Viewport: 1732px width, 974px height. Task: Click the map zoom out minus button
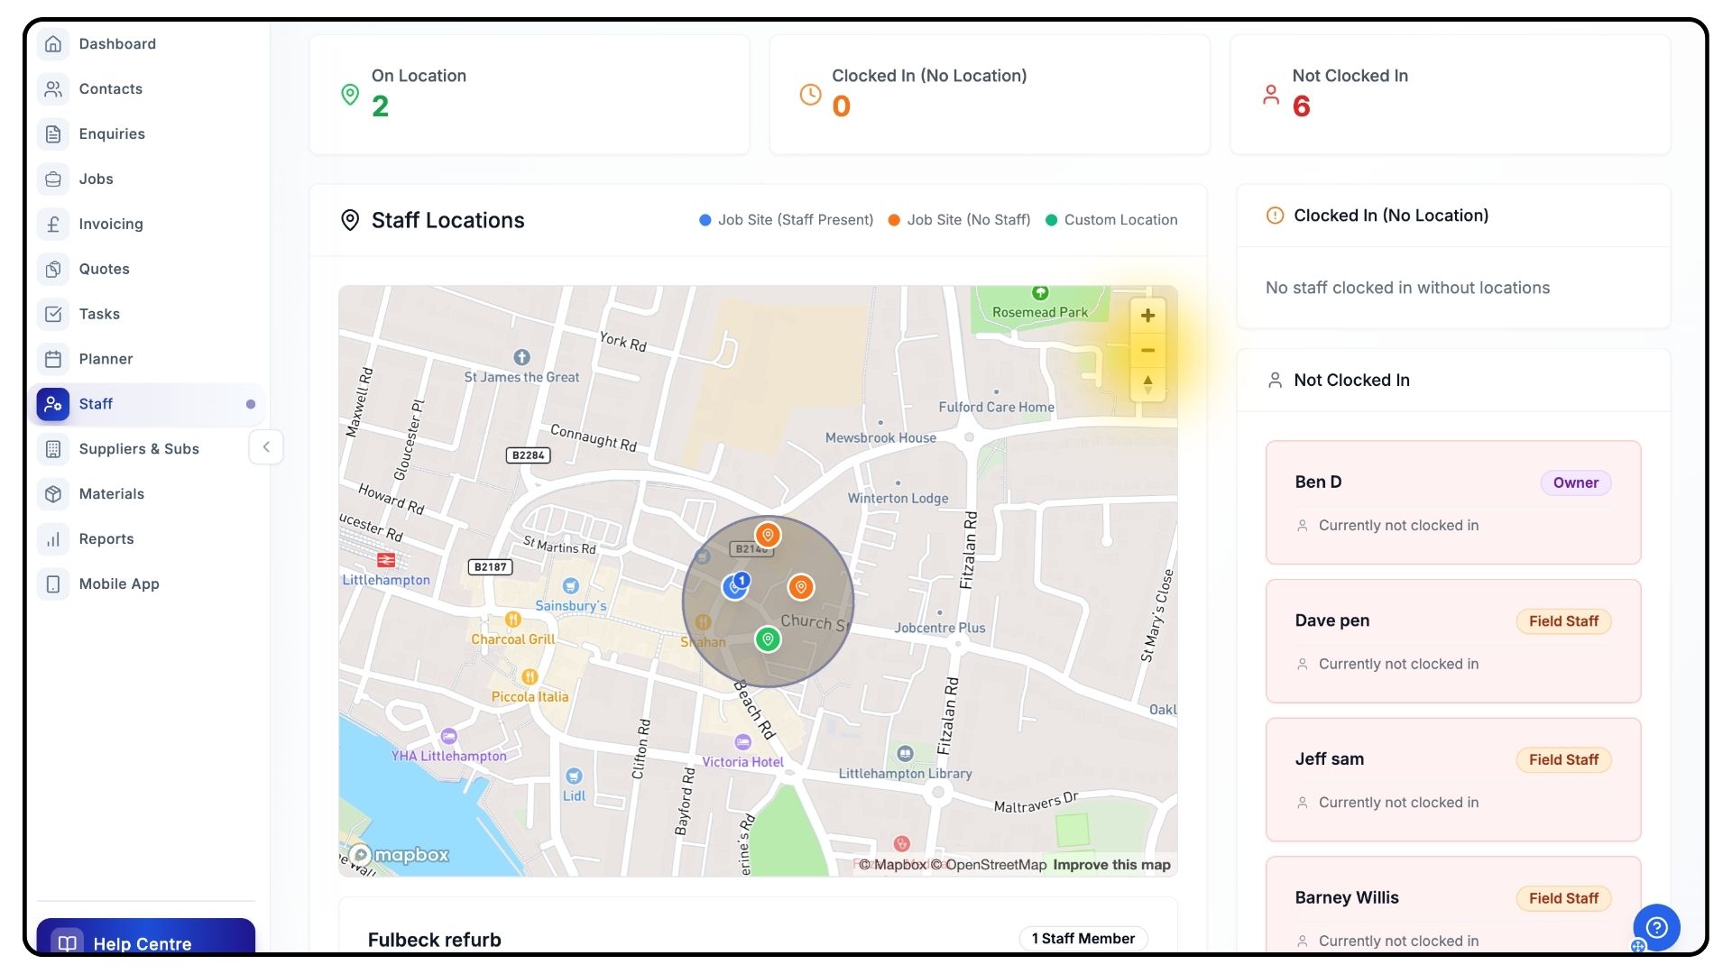click(1147, 351)
